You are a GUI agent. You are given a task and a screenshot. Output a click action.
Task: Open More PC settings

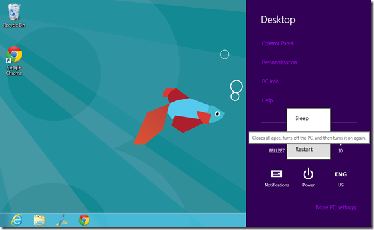pos(336,207)
